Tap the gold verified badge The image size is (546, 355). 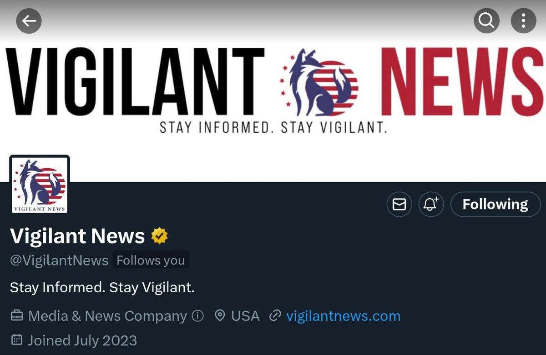(x=159, y=236)
